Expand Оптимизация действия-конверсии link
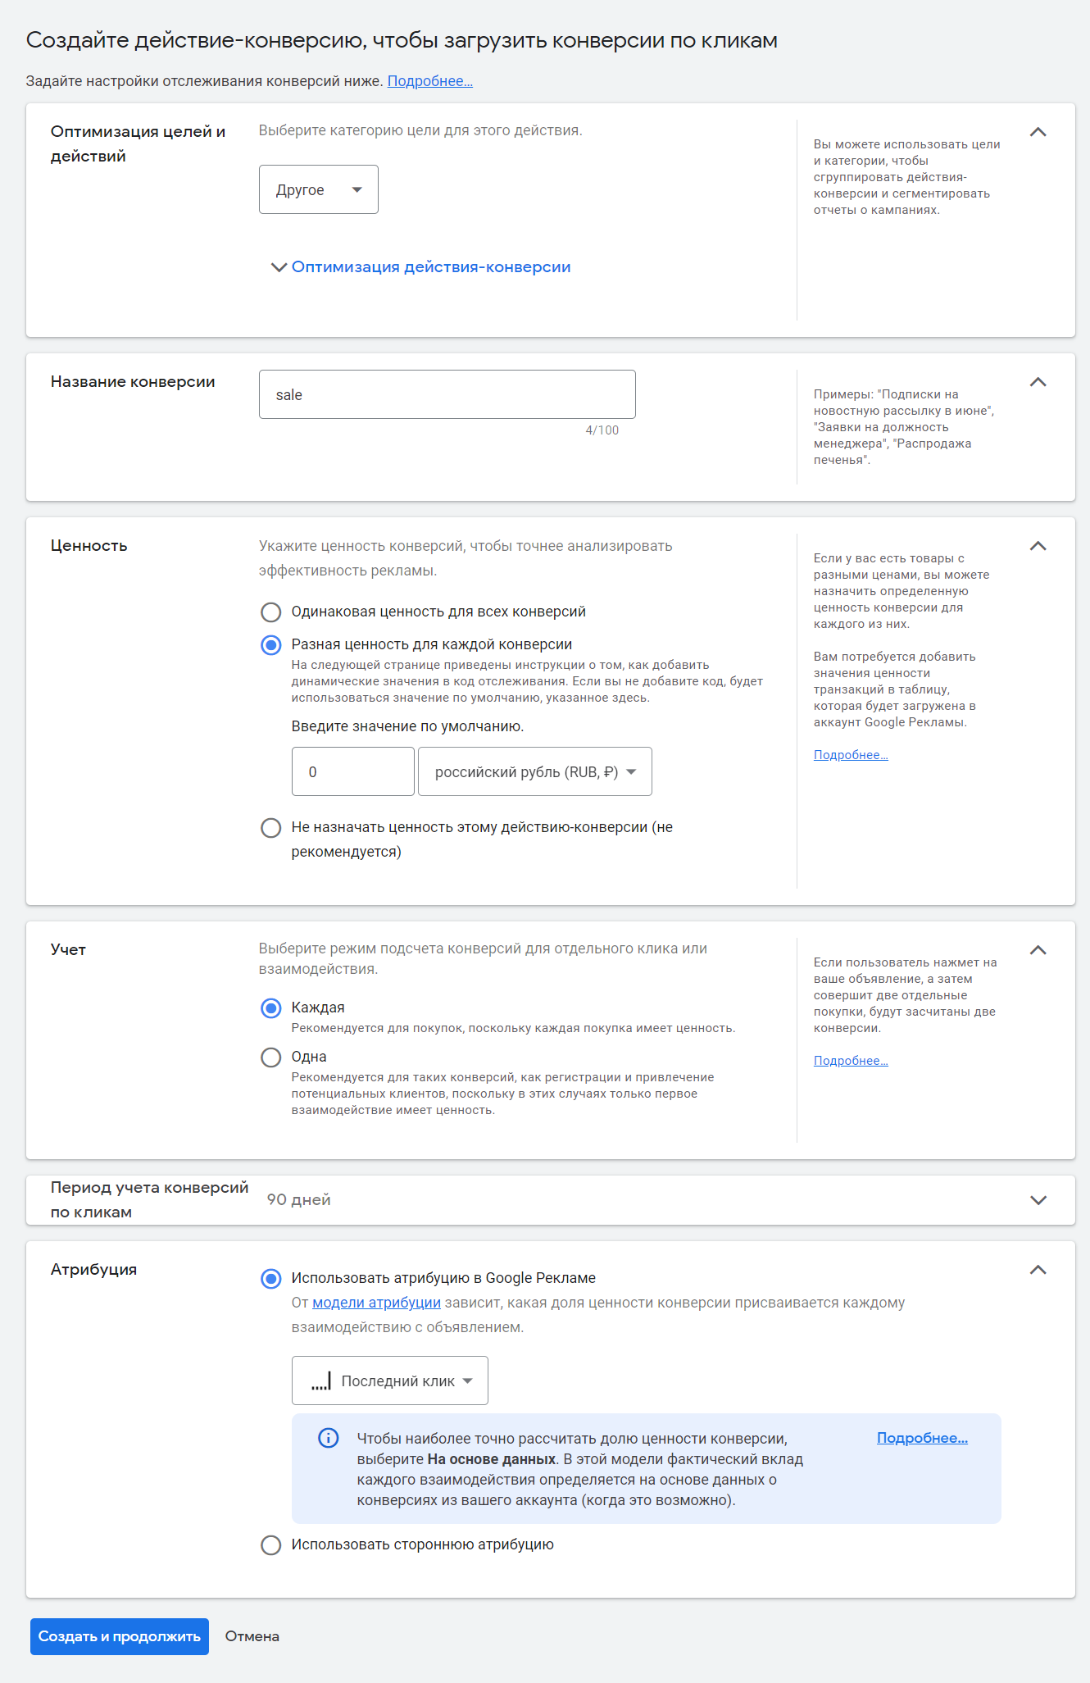The width and height of the screenshot is (1090, 1683). tap(430, 267)
